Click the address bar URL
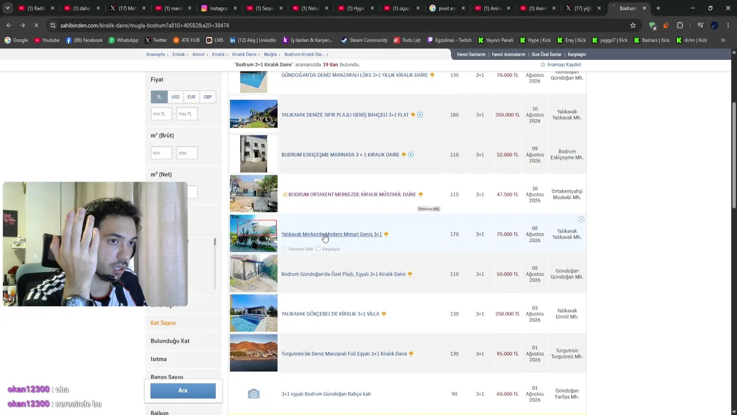The width and height of the screenshot is (737, 415). 145,25
